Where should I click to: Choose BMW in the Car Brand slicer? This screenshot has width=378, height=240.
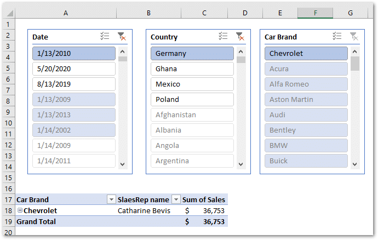click(x=306, y=146)
